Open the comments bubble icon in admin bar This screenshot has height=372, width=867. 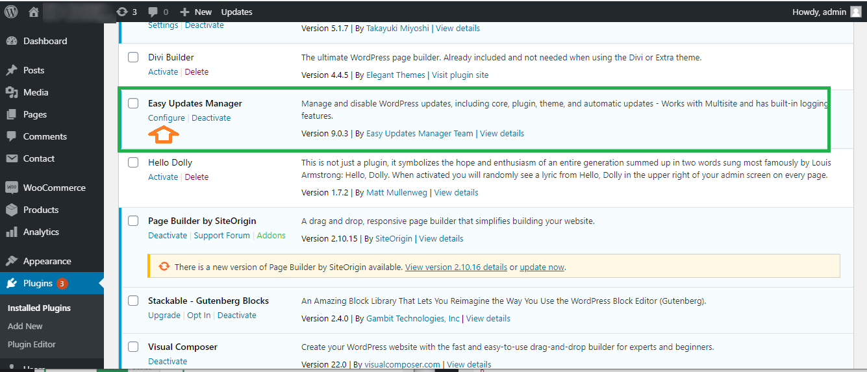pos(153,12)
